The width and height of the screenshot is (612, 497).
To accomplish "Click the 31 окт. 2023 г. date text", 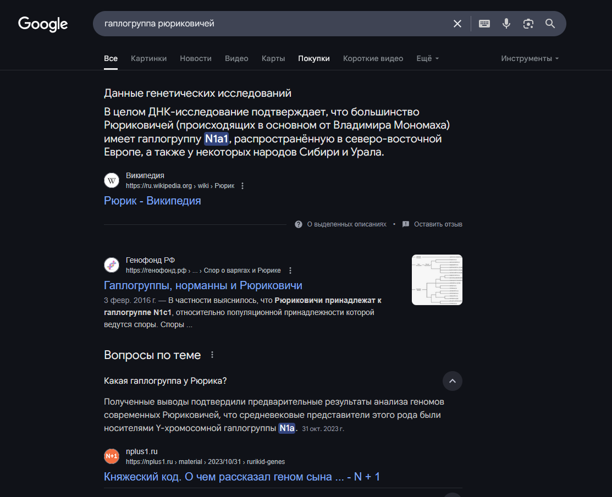I will [x=323, y=429].
